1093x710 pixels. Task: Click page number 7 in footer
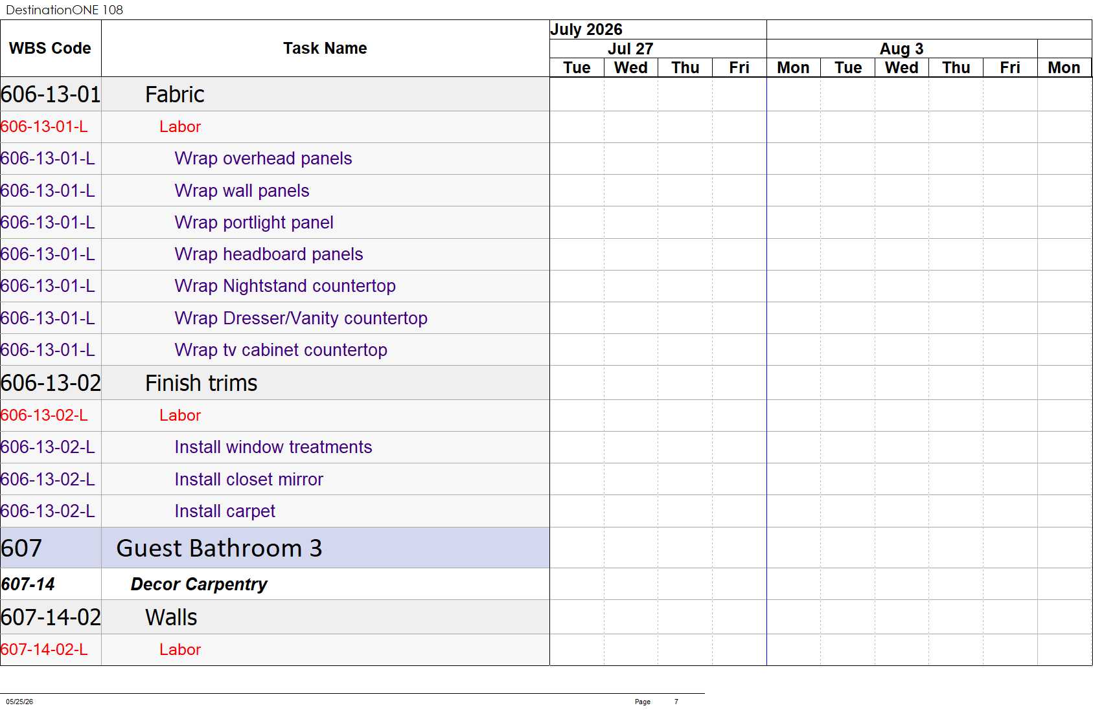click(x=676, y=702)
